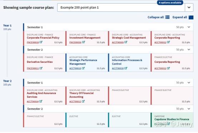
Task: Collapse Year 1 Semester 1 chevron
Action: coord(189,27)
